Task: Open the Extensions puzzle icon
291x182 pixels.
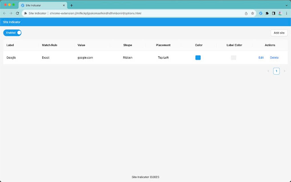Action: point(267,13)
